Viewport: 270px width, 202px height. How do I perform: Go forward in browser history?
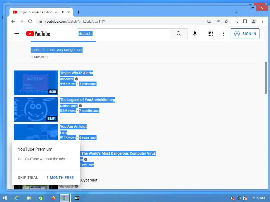point(22,21)
